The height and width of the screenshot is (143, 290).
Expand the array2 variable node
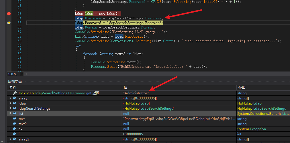tap(10, 139)
